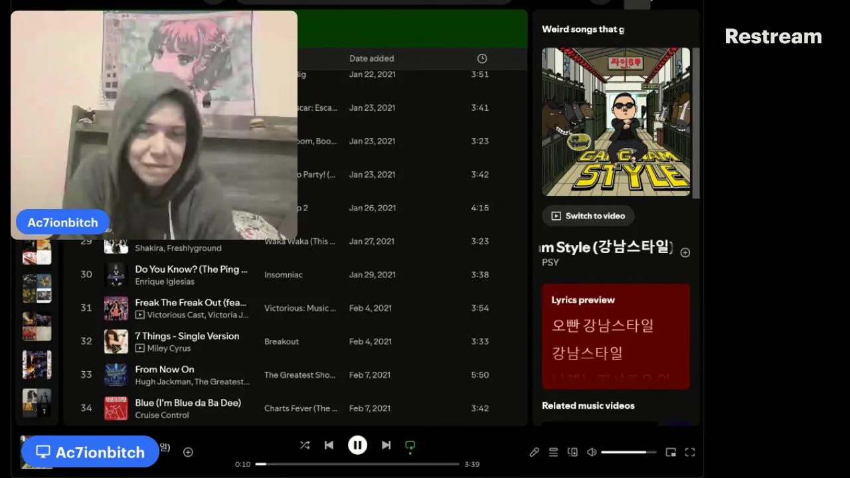Open the Miley Cyrus artist link
Screen dimensions: 850x478
[x=169, y=349]
